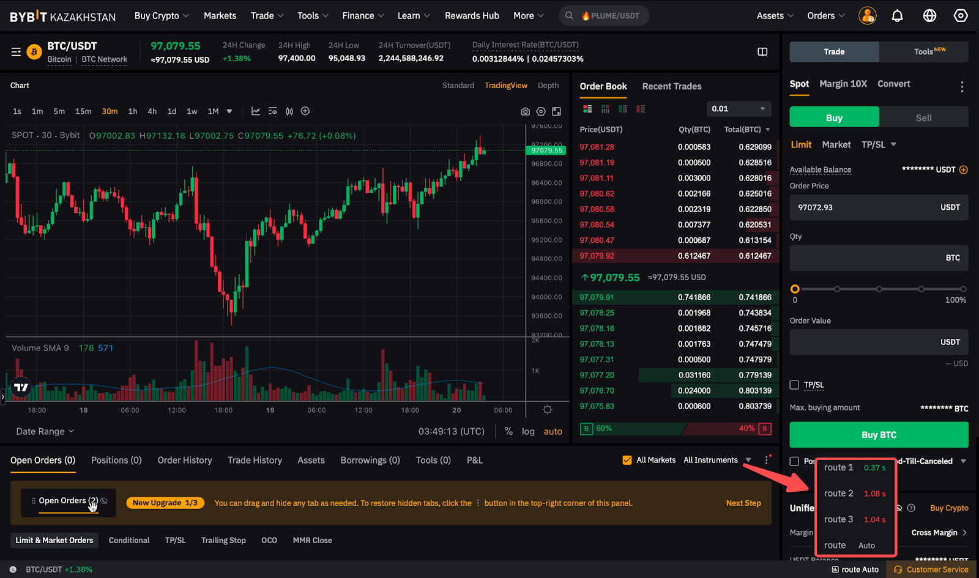
Task: Toggle chart fullscreen icon
Action: click(x=556, y=111)
